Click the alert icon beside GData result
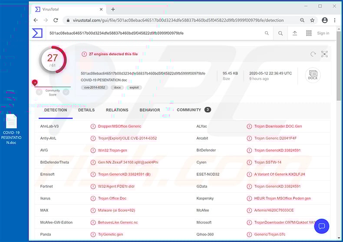 249,187
